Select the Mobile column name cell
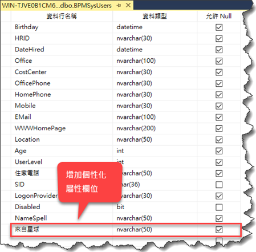Viewport: 256px width, 252px height. (62, 106)
